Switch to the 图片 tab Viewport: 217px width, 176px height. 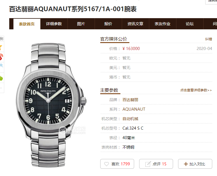pos(81,24)
